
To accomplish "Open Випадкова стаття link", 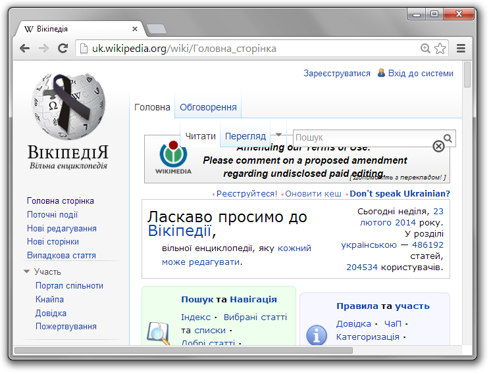I will click(61, 256).
